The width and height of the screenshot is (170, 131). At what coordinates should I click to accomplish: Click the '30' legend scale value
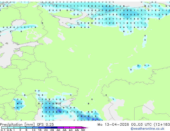click(58, 130)
